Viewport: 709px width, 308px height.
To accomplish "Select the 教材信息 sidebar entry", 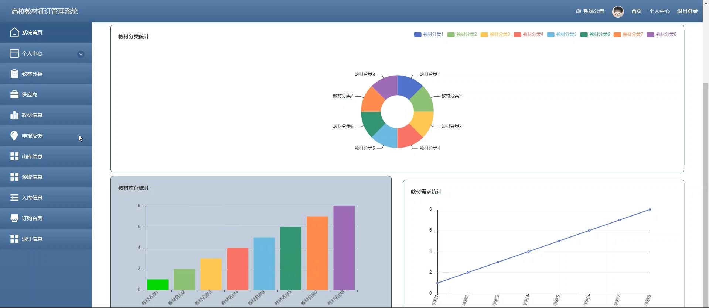I will tap(46, 115).
